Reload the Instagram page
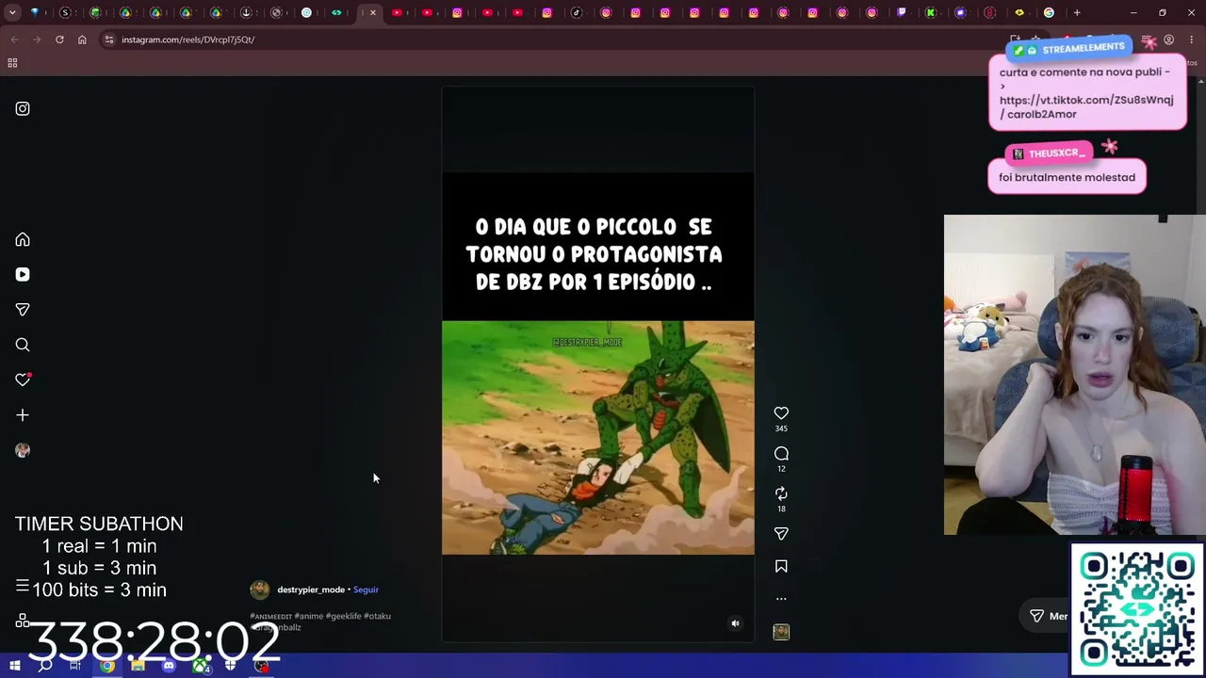 click(59, 40)
